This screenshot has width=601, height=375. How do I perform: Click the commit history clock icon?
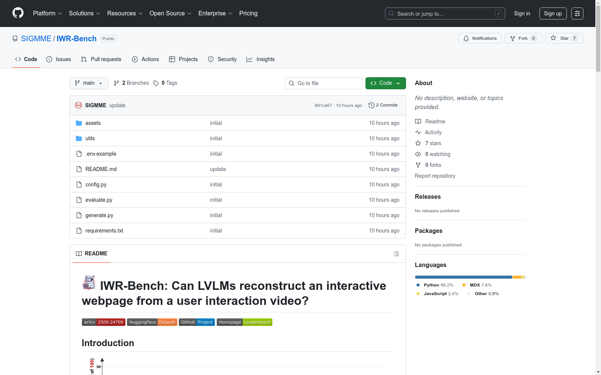[371, 105]
